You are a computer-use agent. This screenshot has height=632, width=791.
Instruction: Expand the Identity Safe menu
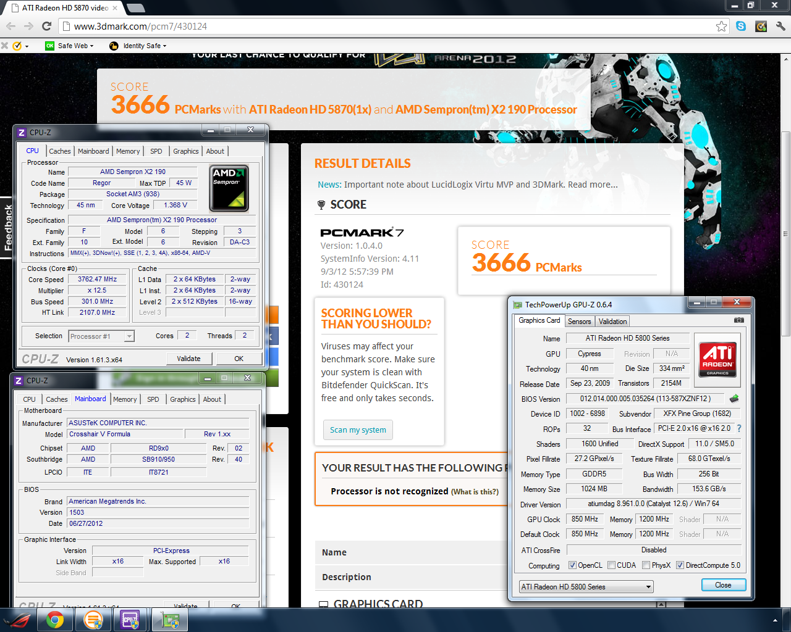pos(138,46)
